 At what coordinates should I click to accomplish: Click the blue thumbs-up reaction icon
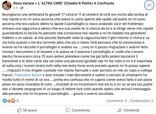[5, 101]
